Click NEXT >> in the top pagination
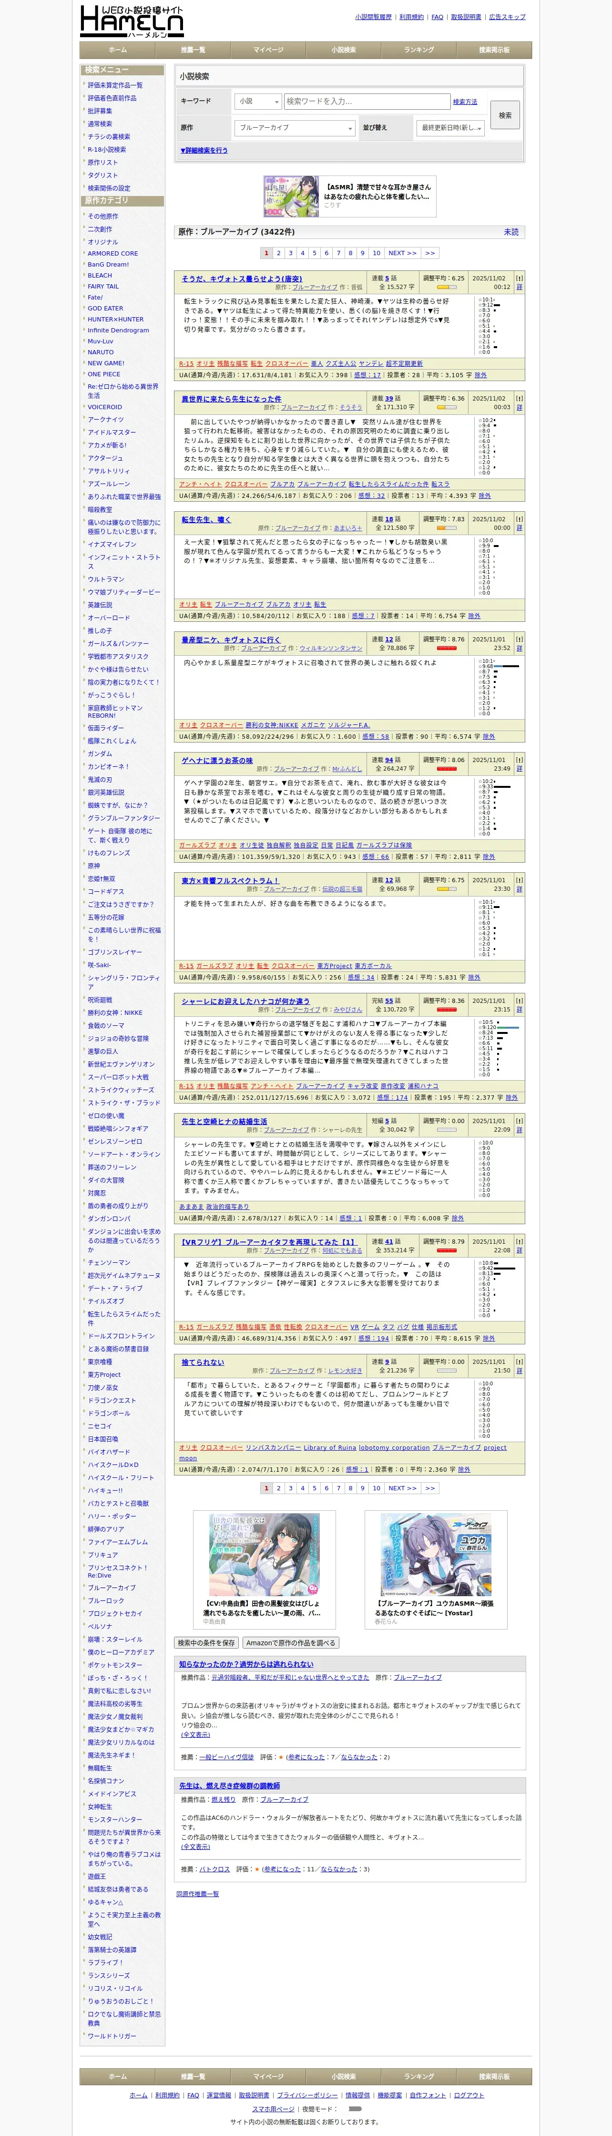This screenshot has height=2136, width=612. point(402,253)
